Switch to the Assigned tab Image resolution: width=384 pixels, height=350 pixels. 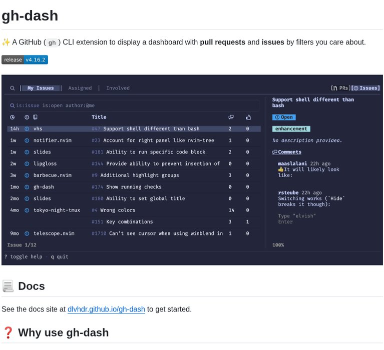(80, 88)
